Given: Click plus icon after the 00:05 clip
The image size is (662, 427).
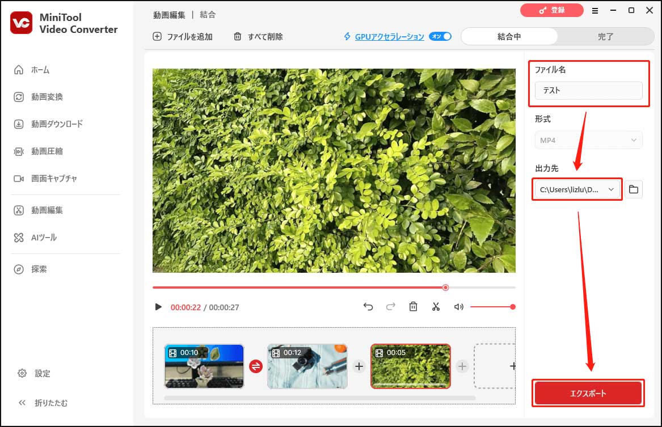Looking at the screenshot, I should (462, 366).
